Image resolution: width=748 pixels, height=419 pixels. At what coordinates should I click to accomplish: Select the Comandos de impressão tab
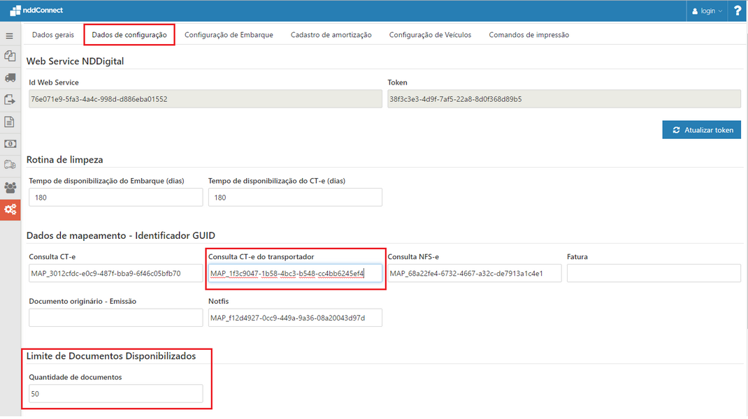tap(528, 34)
